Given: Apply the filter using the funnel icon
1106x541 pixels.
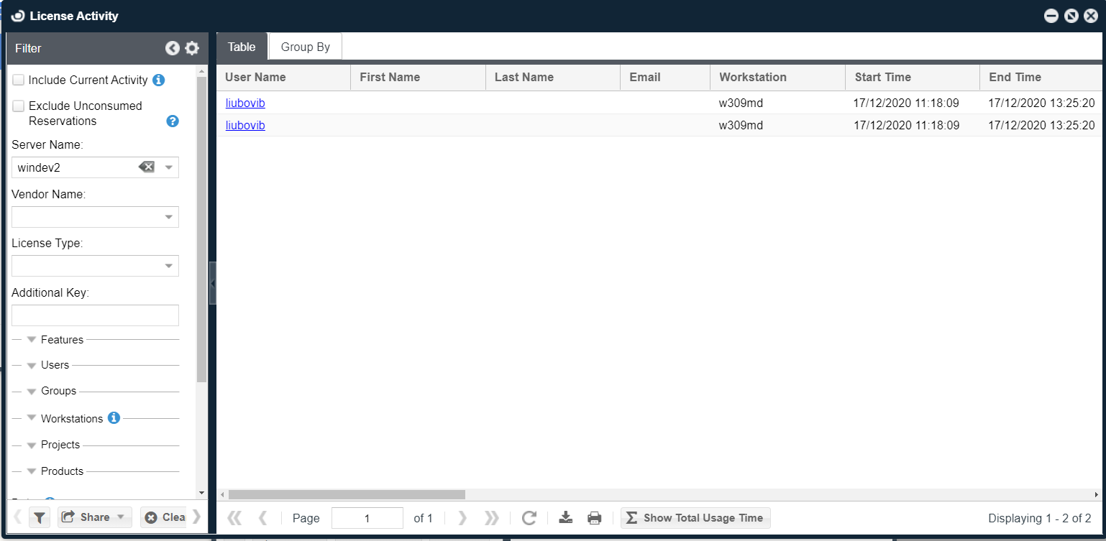Looking at the screenshot, I should (40, 517).
